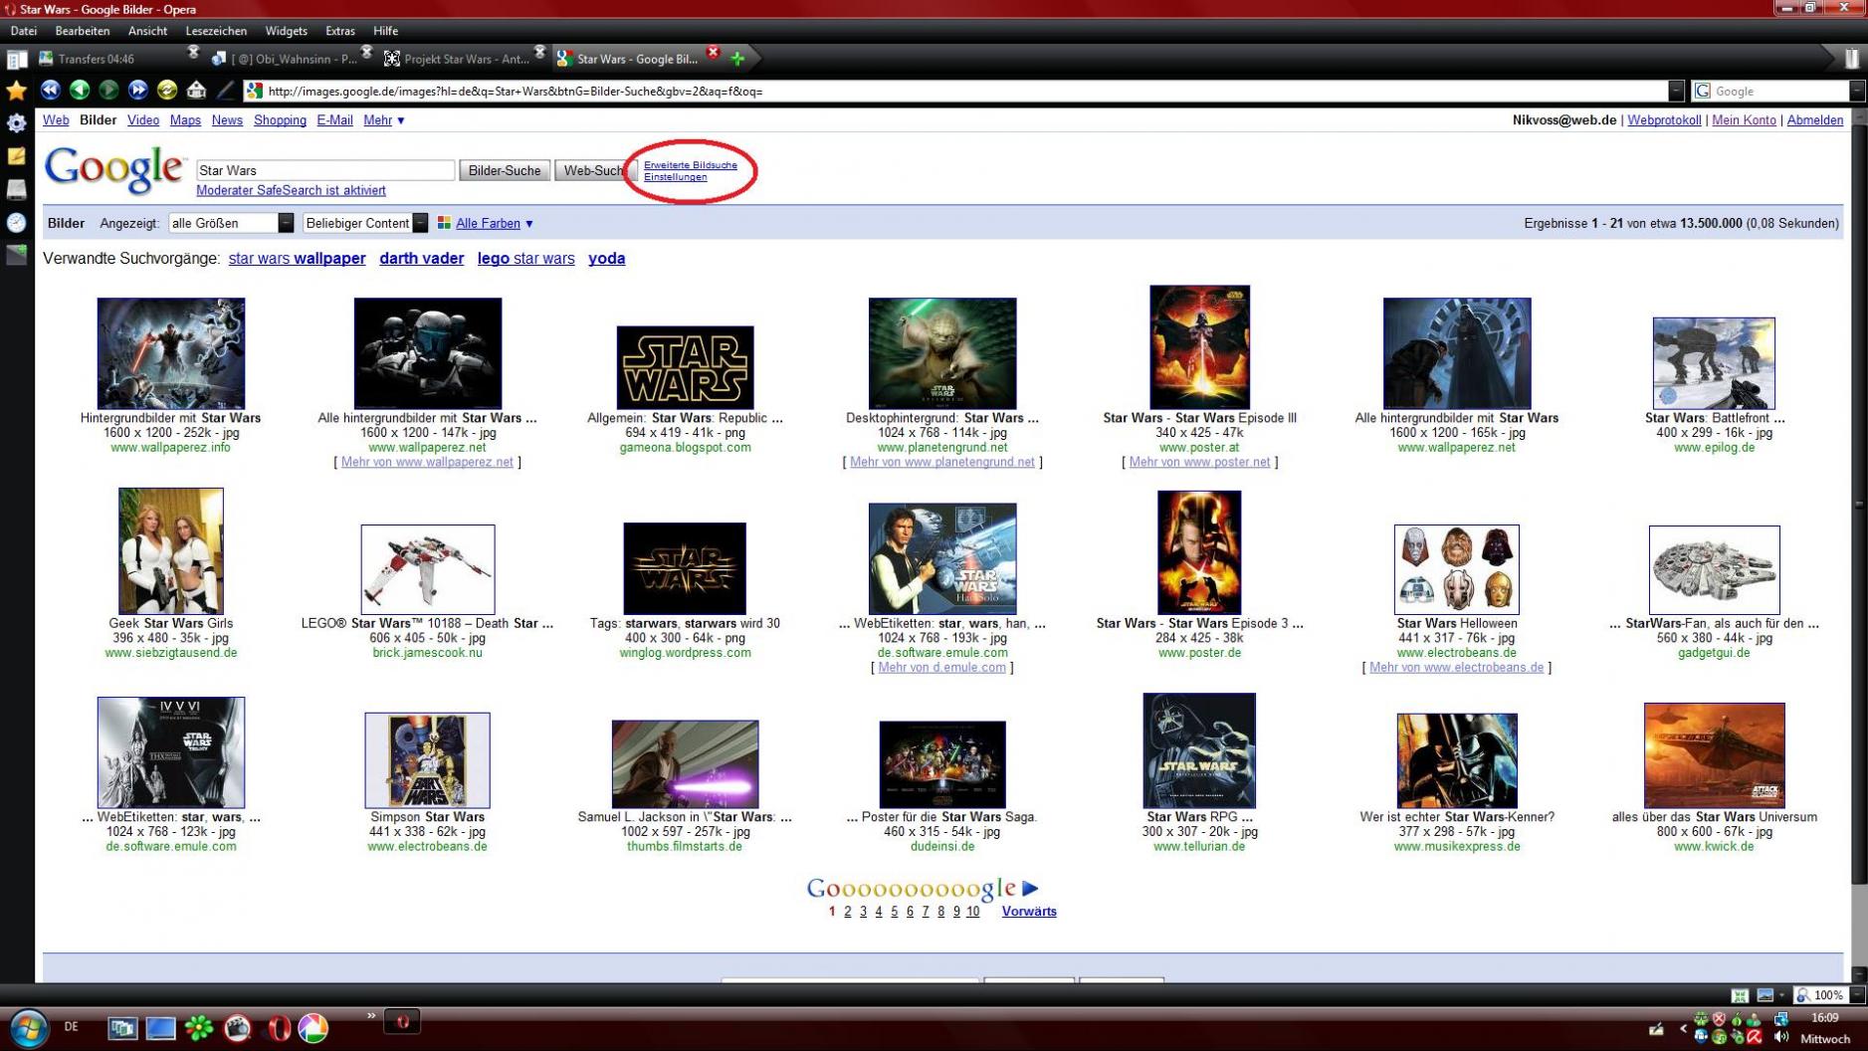Open the Samuel L. Jackson lightsaber thumbnail
The image size is (1868, 1051).
click(x=685, y=764)
